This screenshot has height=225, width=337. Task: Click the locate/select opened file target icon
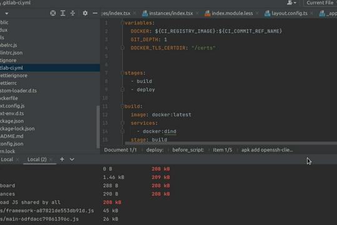[x=53, y=13]
